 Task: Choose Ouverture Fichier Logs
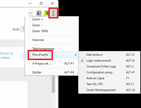109,66
